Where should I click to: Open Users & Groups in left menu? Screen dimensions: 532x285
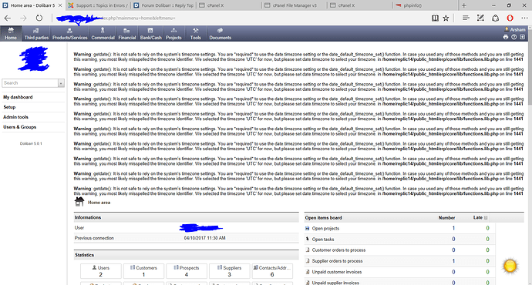click(x=20, y=127)
